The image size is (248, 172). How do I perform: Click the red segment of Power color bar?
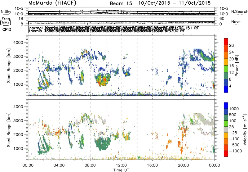click(x=226, y=42)
